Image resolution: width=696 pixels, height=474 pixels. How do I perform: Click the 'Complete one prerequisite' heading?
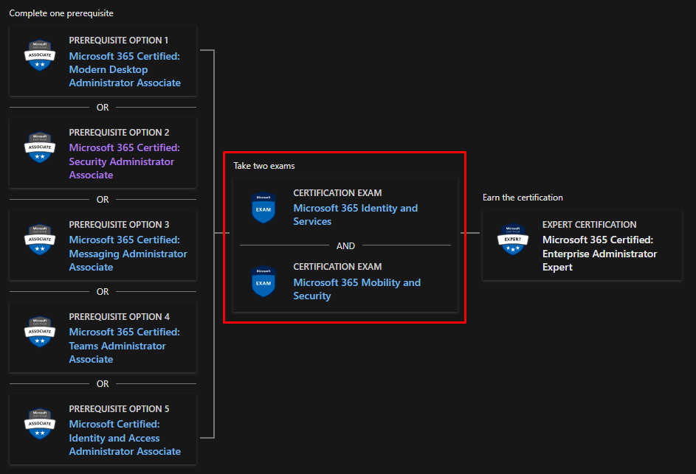pyautogui.click(x=61, y=13)
